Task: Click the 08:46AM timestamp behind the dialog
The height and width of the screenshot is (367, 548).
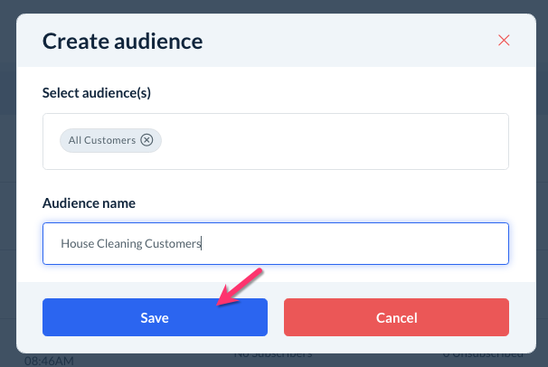Action: coord(49,361)
